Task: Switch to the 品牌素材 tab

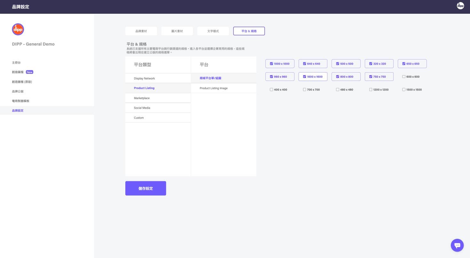Action: click(x=141, y=31)
